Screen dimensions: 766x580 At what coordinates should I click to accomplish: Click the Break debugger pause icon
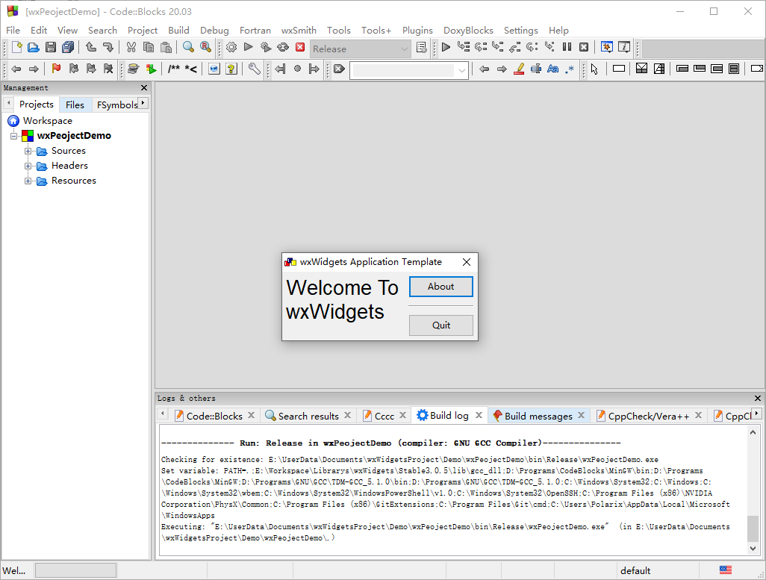point(567,47)
